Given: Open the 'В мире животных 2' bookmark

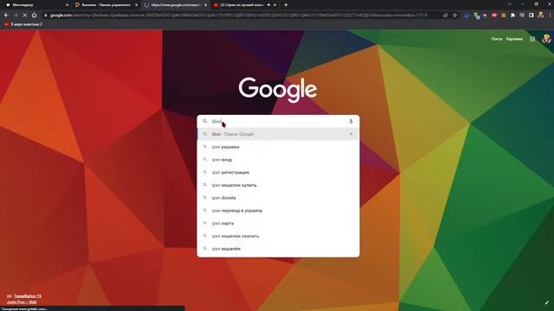Looking at the screenshot, I should coord(23,24).
